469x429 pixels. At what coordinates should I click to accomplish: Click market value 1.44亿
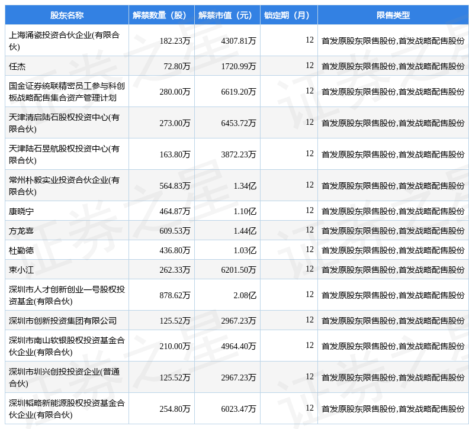[245, 231]
